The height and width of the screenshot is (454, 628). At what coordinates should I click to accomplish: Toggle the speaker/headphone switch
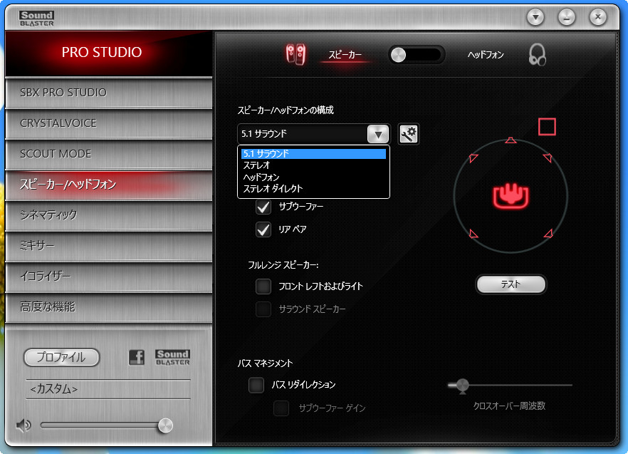(417, 55)
